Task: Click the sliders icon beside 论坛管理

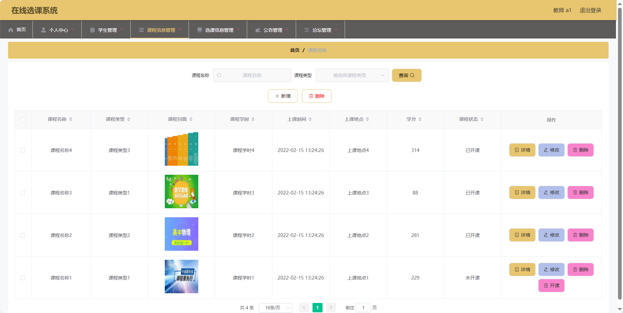Action: 307,30
